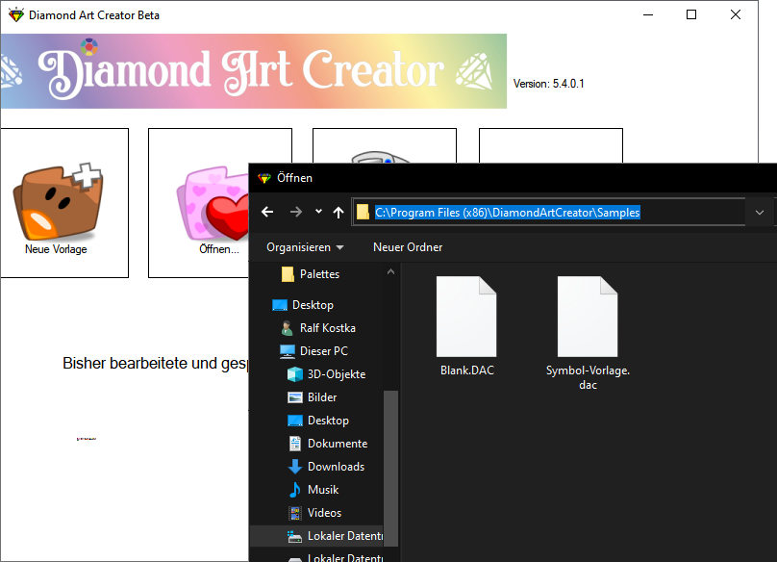Viewport: 777px width, 562px height.
Task: Click the Diamond Art Creator banner
Action: click(253, 71)
